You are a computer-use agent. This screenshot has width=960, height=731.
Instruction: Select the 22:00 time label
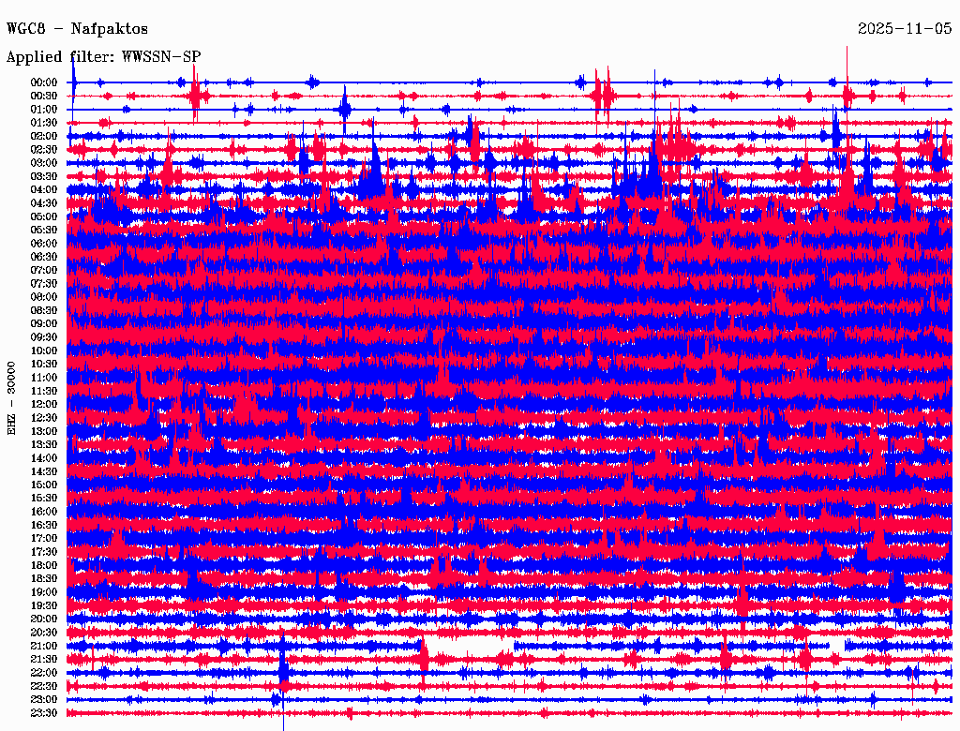[x=44, y=673]
